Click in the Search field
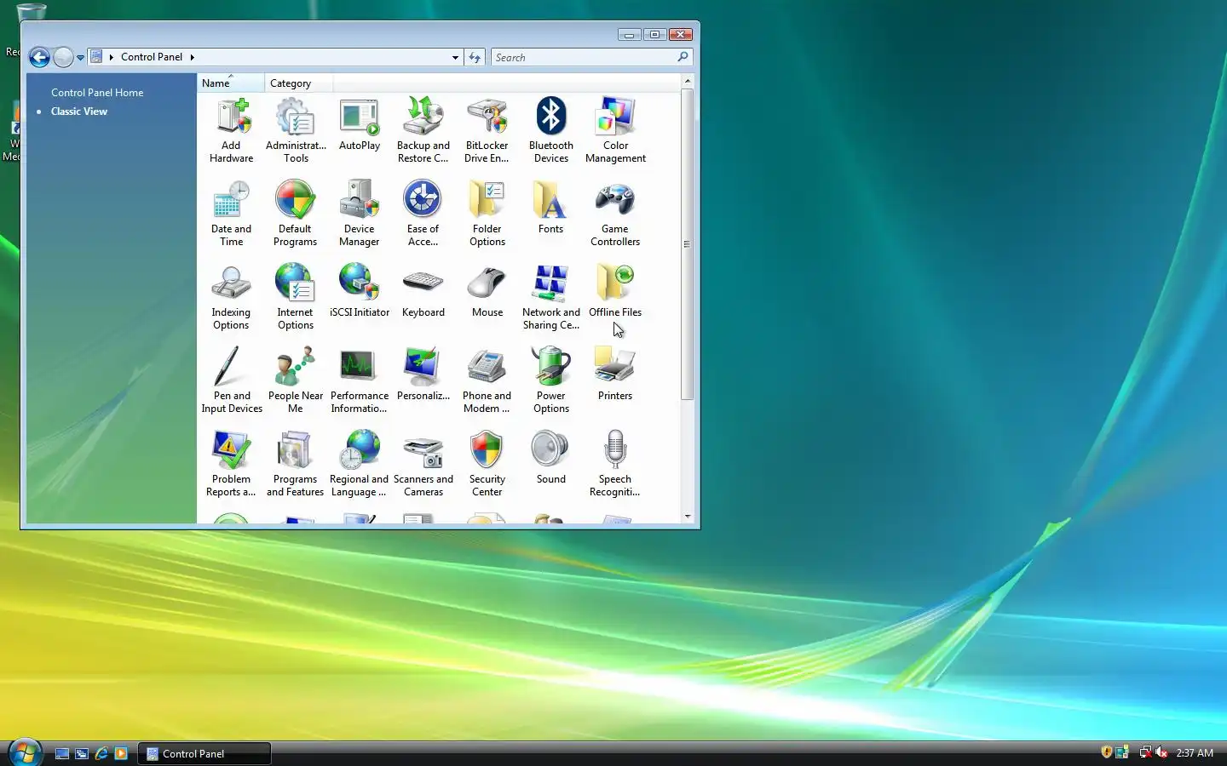This screenshot has width=1227, height=766. tap(585, 57)
